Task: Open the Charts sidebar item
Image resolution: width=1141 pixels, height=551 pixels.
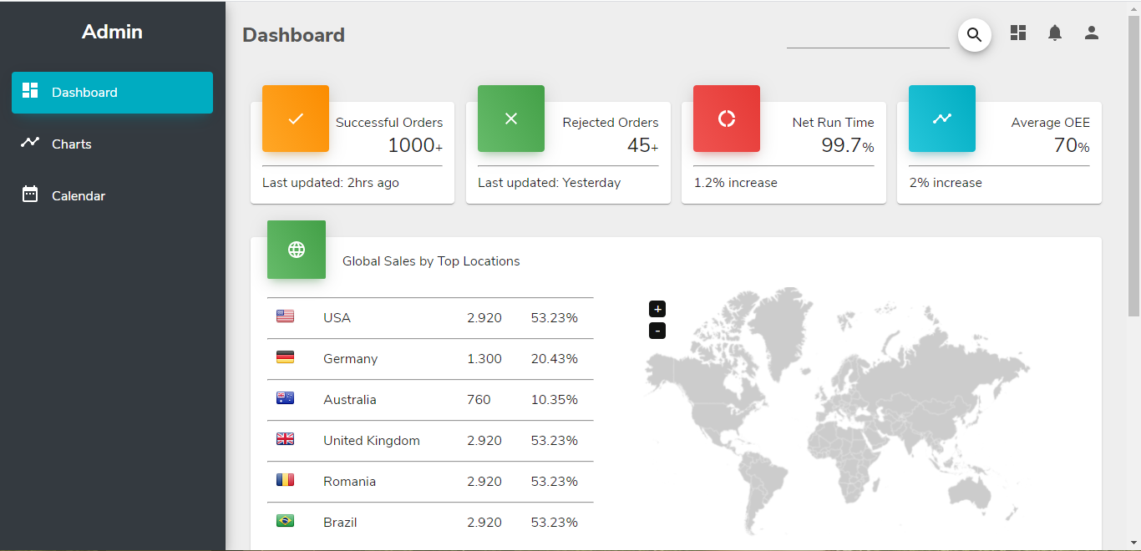Action: click(x=112, y=144)
